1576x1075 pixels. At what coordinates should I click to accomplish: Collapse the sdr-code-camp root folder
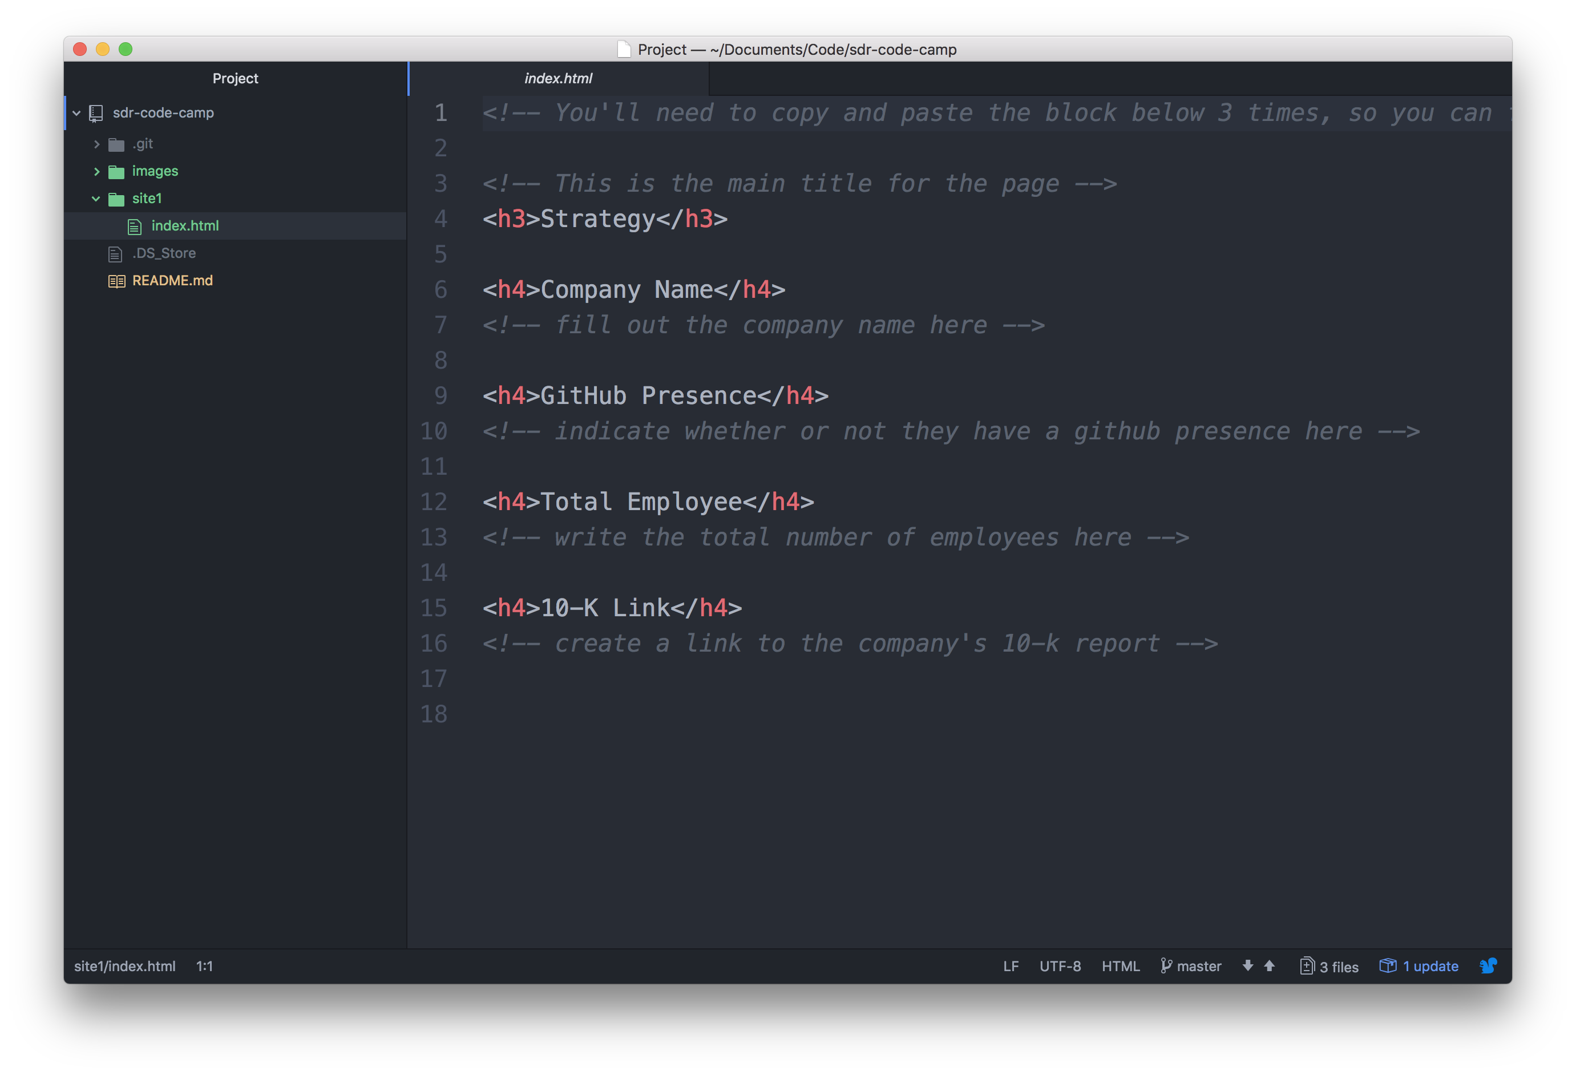pos(76,114)
